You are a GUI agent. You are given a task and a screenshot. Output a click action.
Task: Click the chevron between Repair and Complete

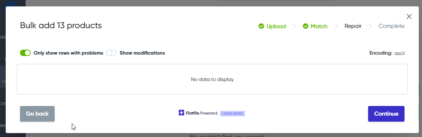(x=370, y=26)
